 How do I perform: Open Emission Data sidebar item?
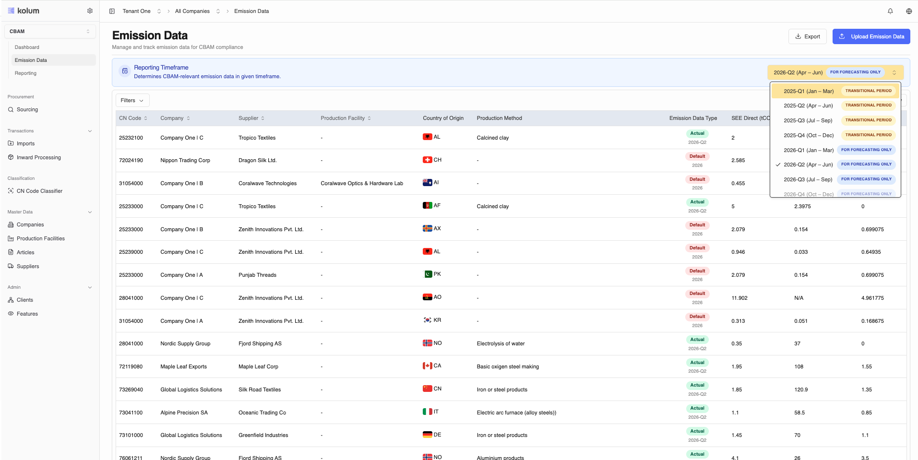53,60
